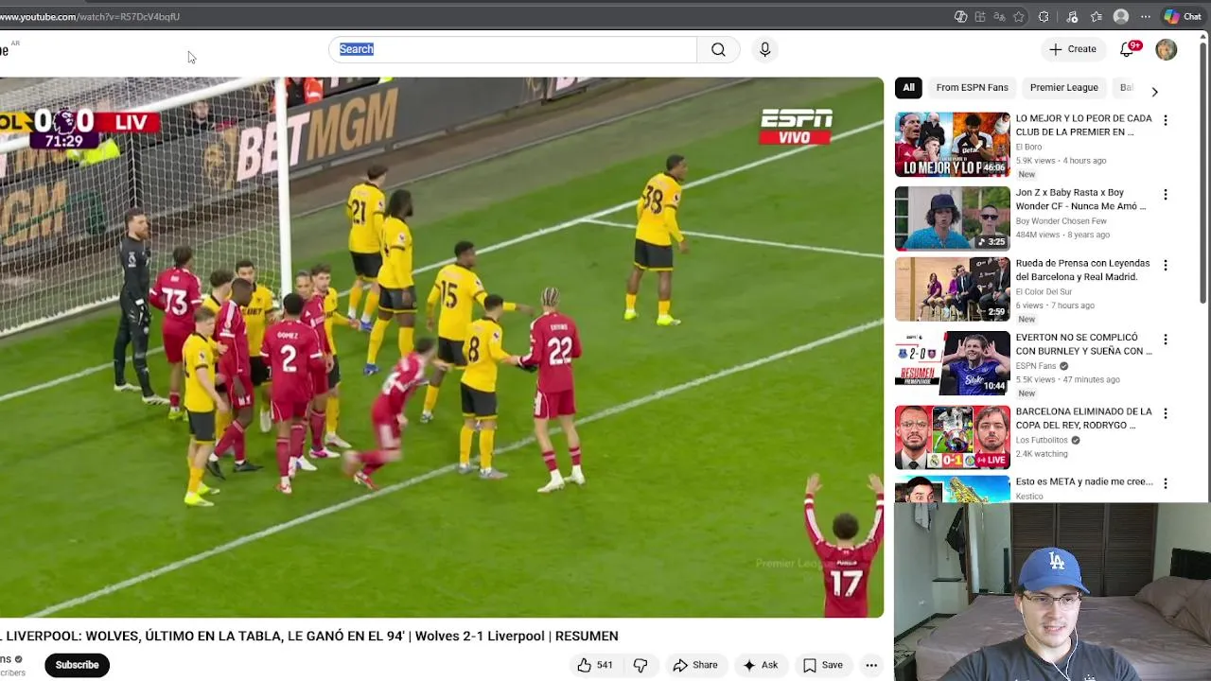Open options for BARCELONA ELIMINADO video

tap(1166, 413)
